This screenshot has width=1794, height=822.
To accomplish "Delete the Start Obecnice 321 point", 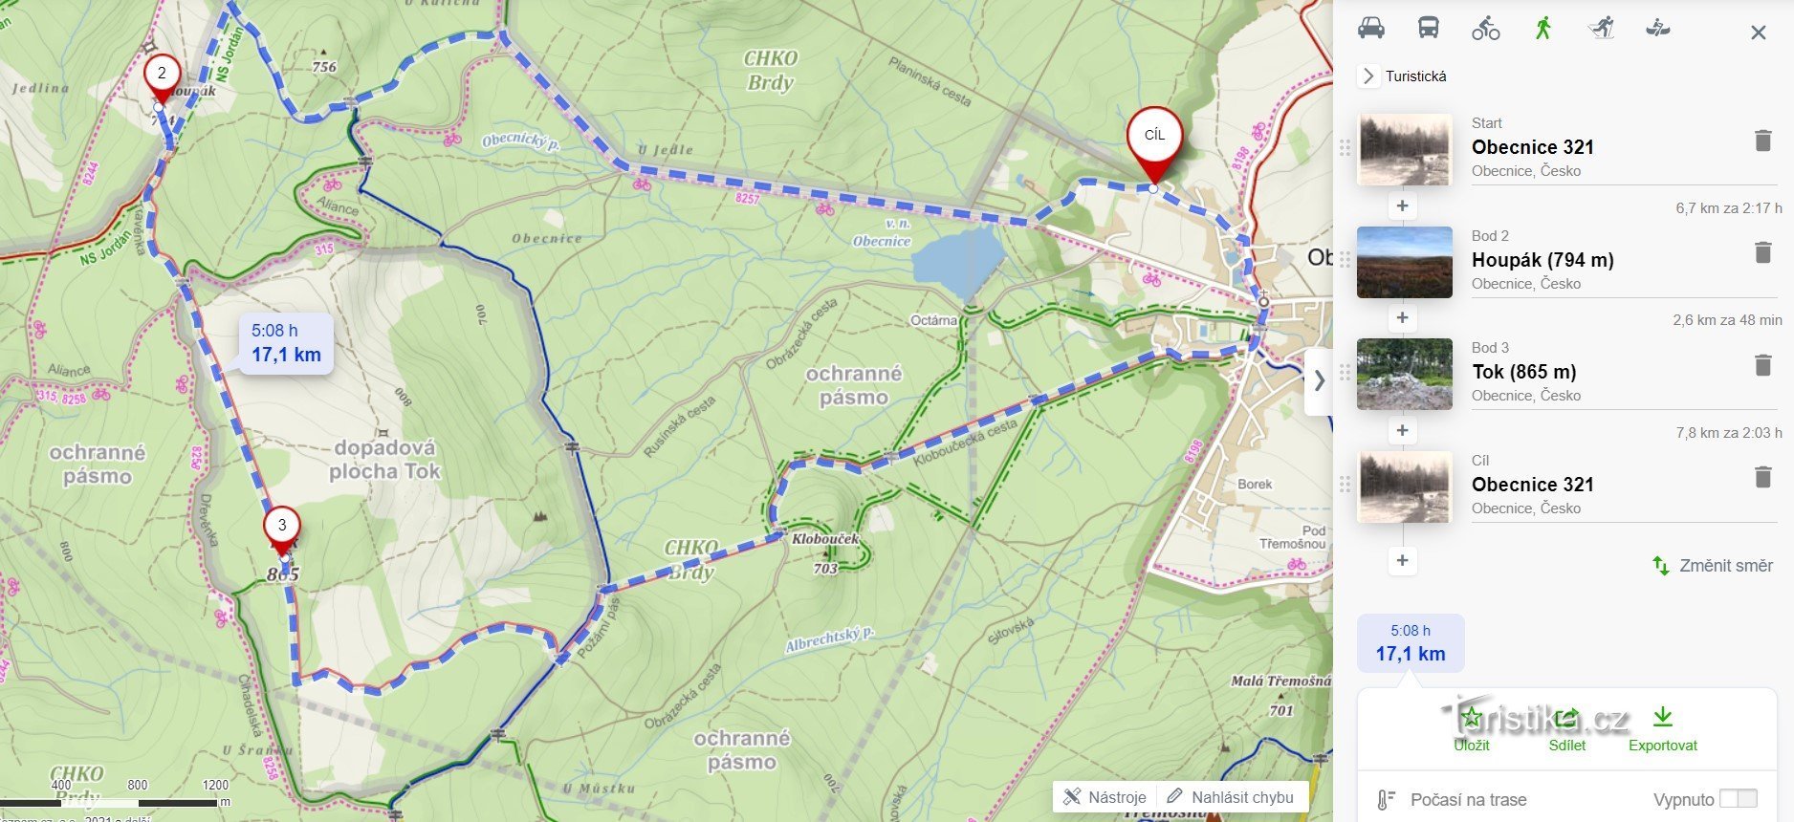I will point(1762,141).
